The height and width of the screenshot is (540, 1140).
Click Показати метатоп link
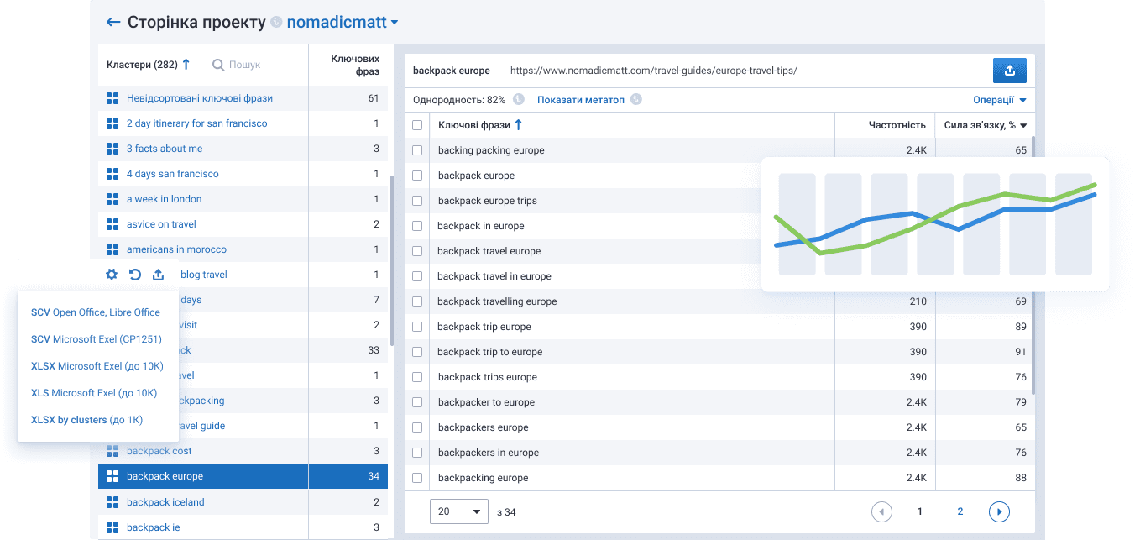click(x=581, y=100)
